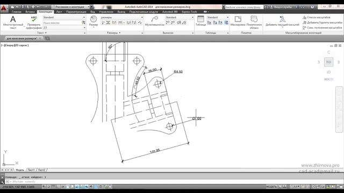Open the AutoCAD application menu button
344x193 pixels.
[x=4, y=9]
